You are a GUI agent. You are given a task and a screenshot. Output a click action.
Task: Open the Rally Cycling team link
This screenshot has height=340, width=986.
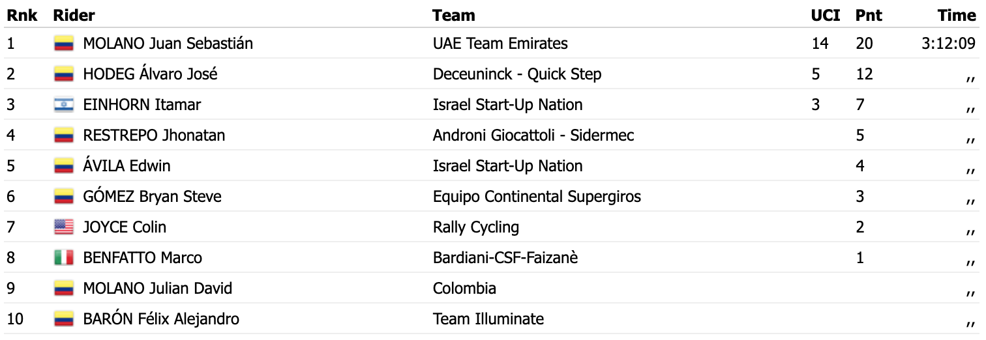475,227
